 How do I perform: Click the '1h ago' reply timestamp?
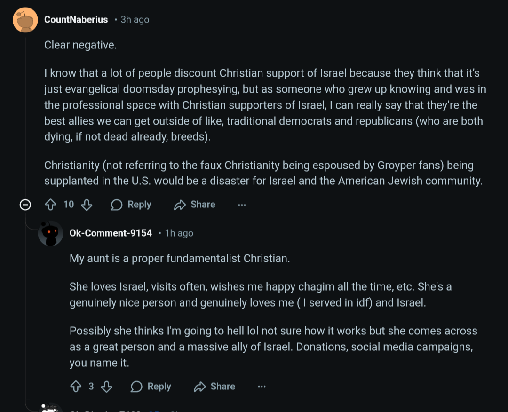click(179, 233)
